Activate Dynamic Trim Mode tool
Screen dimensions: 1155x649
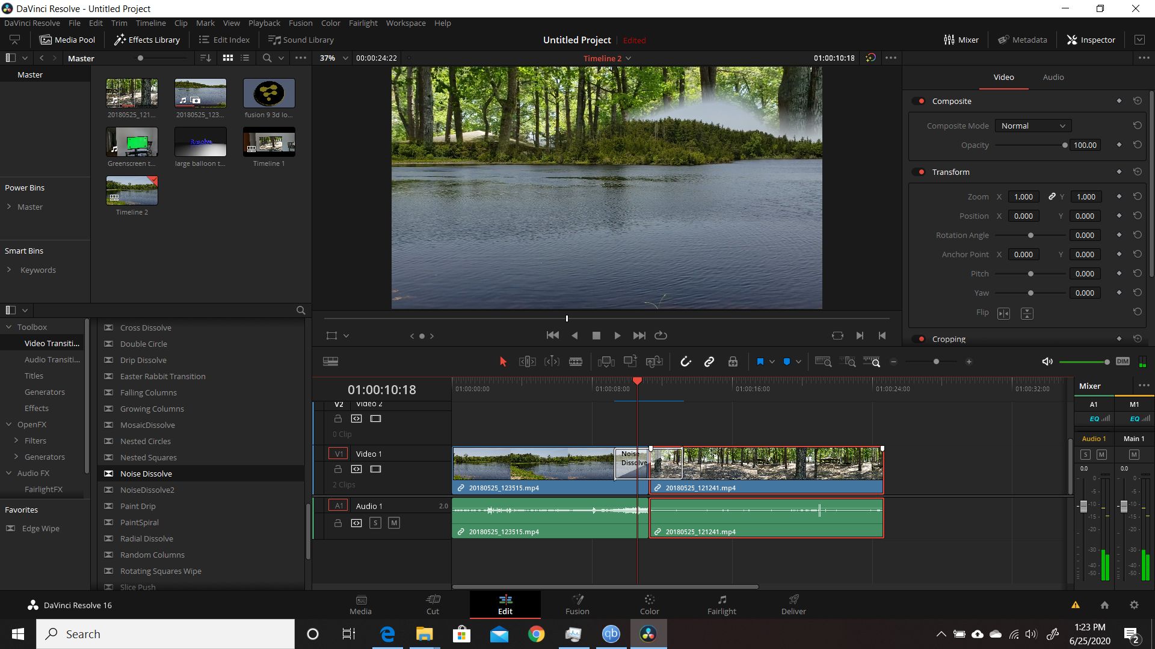(552, 362)
